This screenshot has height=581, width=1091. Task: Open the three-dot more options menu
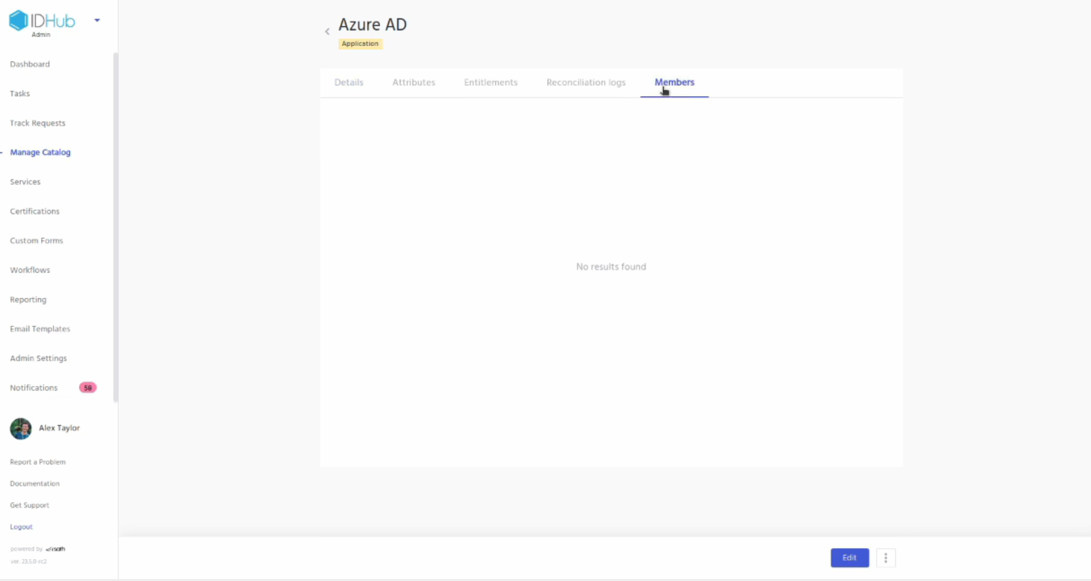(x=886, y=558)
